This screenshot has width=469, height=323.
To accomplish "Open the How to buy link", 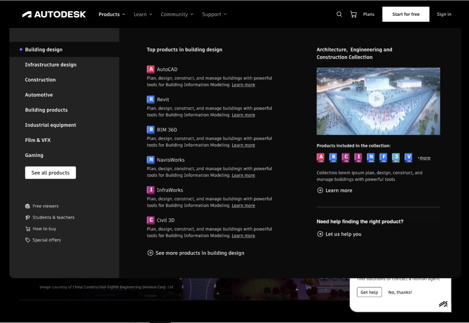I will point(45,229).
